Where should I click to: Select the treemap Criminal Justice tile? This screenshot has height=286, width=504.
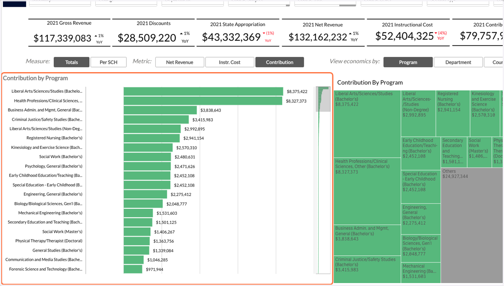[x=367, y=269]
